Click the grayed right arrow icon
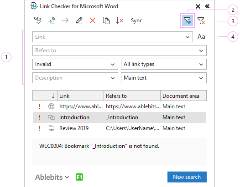The width and height of the screenshot is (240, 187). pos(65,20)
